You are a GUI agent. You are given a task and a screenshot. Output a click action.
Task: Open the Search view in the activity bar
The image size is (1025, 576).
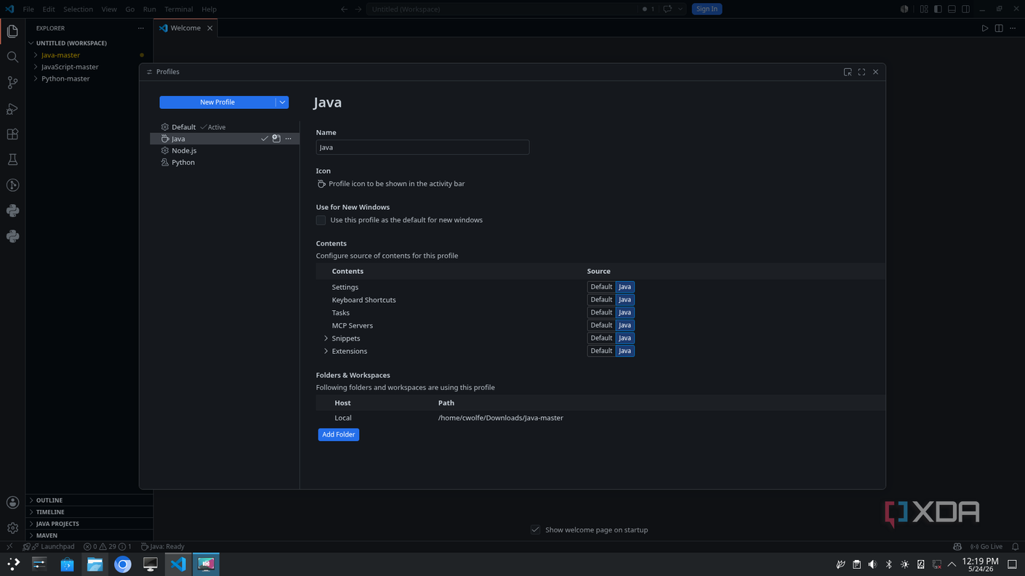coord(12,57)
